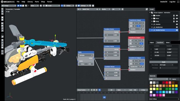Open the Edit dropdown in node editor
180x101 pixels.
[116, 9]
